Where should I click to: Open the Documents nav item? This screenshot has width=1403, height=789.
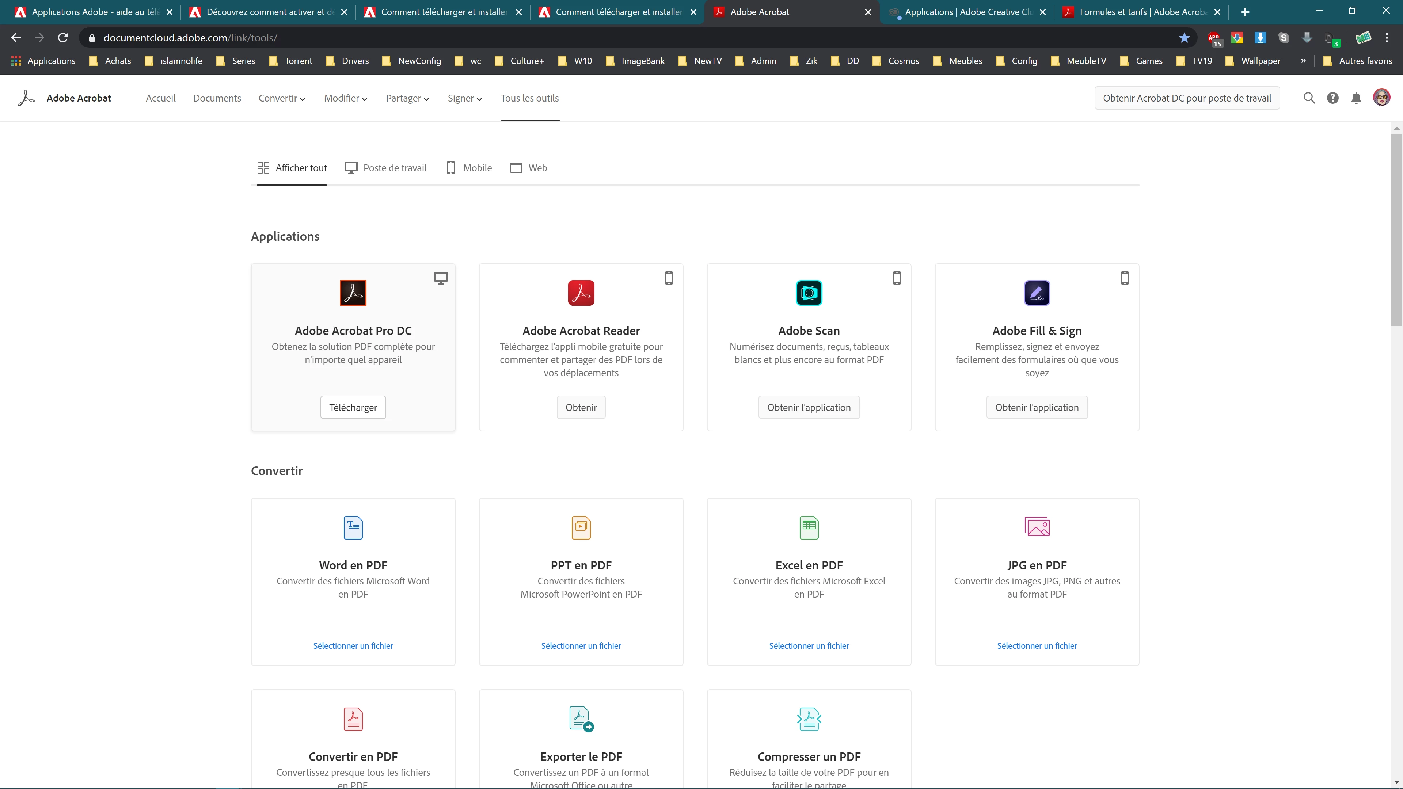pyautogui.click(x=217, y=98)
